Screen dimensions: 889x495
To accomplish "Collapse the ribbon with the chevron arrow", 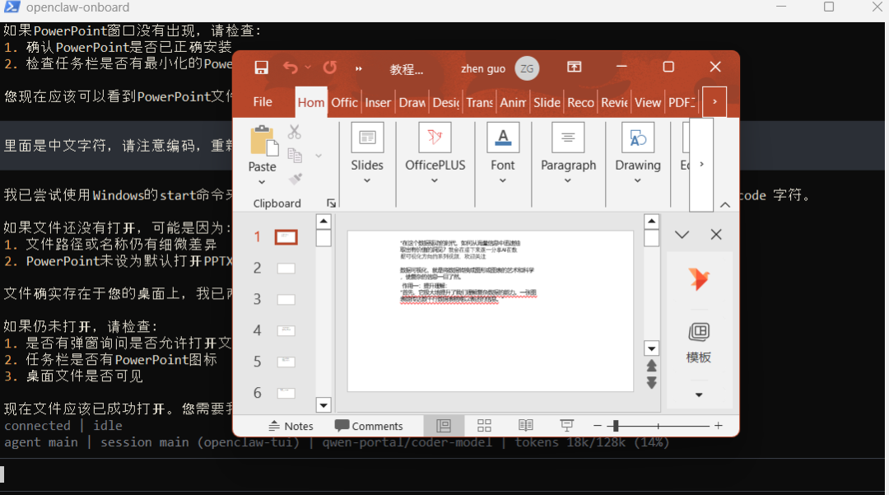I will click(725, 204).
